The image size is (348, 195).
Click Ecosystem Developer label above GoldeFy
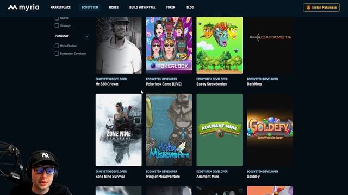[262, 171]
